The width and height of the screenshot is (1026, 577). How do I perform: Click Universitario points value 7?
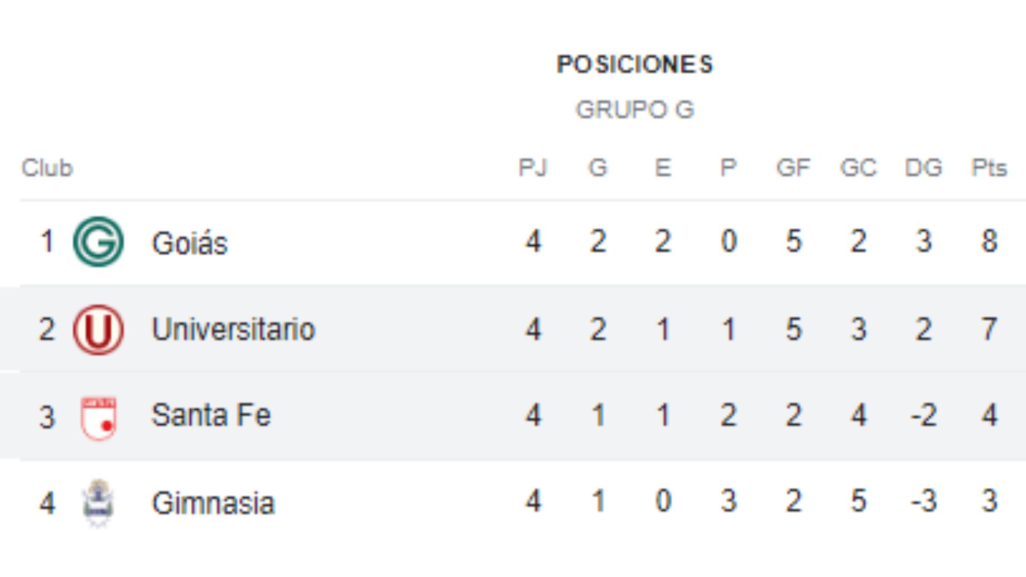(x=989, y=329)
